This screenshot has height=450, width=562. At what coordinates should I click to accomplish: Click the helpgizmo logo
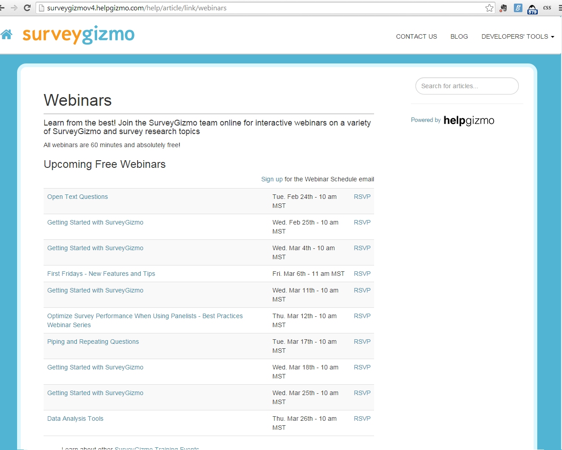469,121
